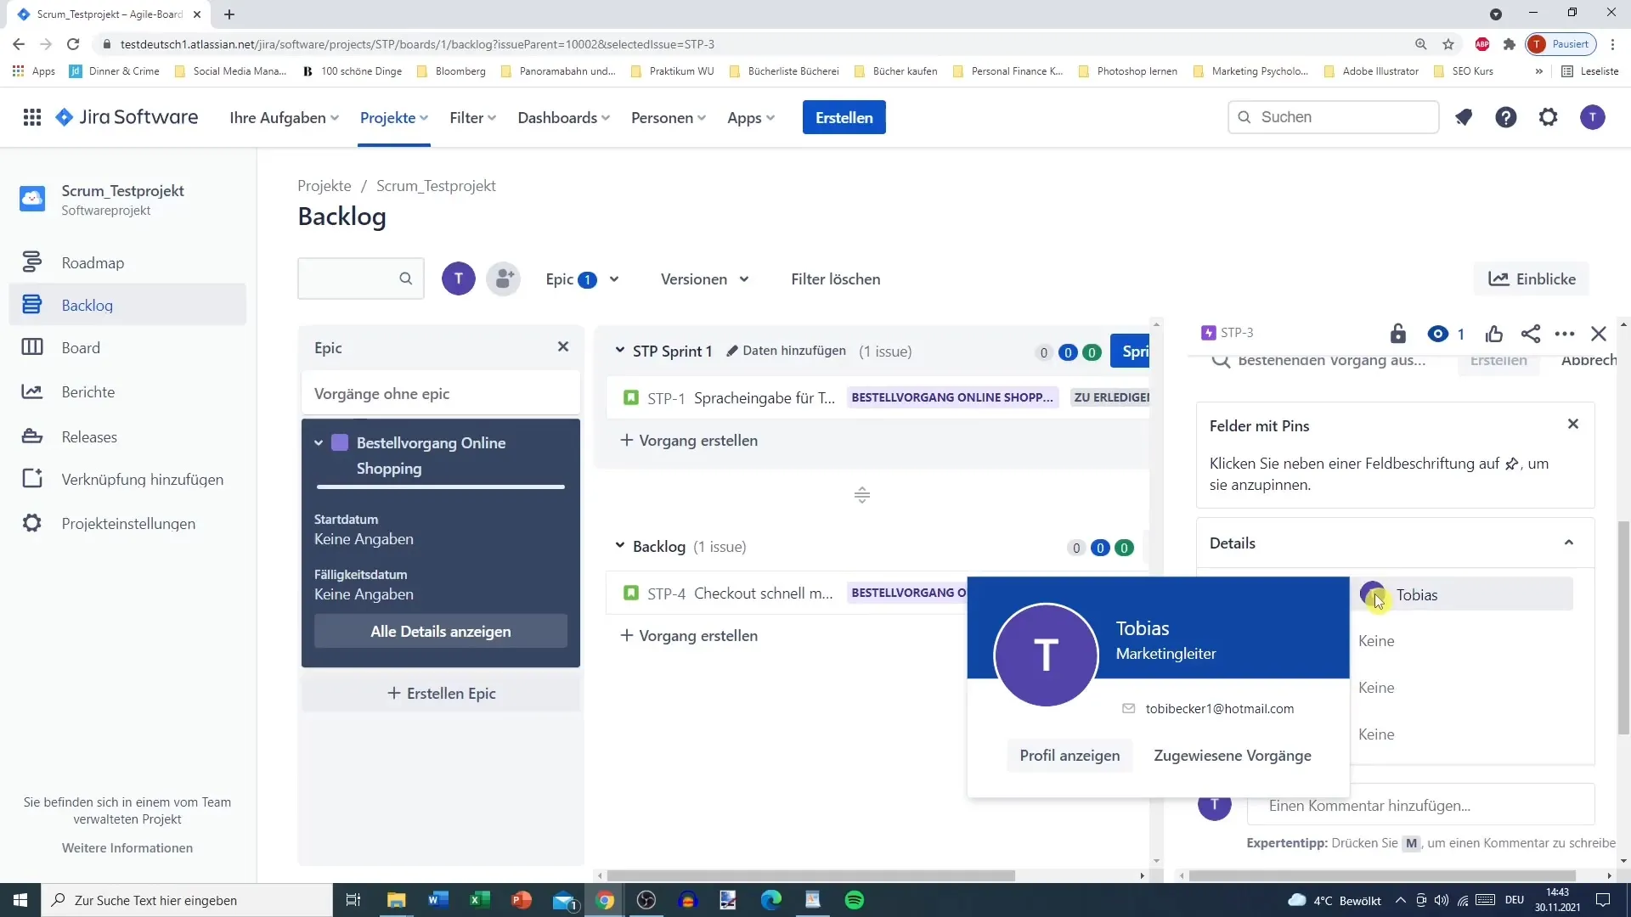
Task: Close the STP-3 issue detail panel
Action: (x=1599, y=334)
